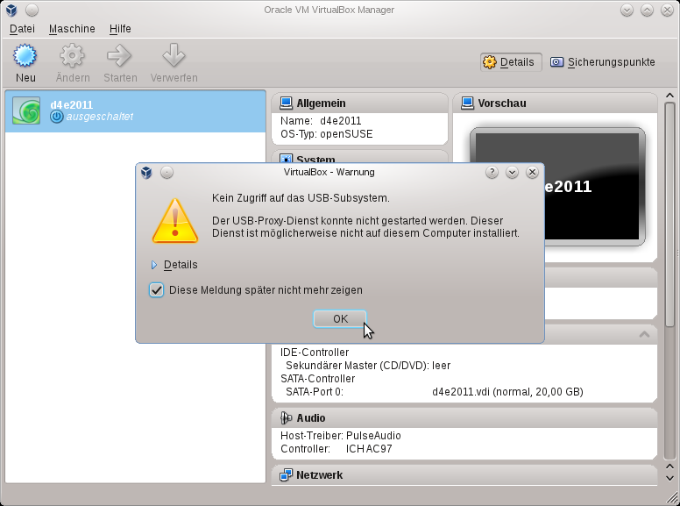Click the Allgemein section header
The height and width of the screenshot is (506, 680).
tap(359, 103)
